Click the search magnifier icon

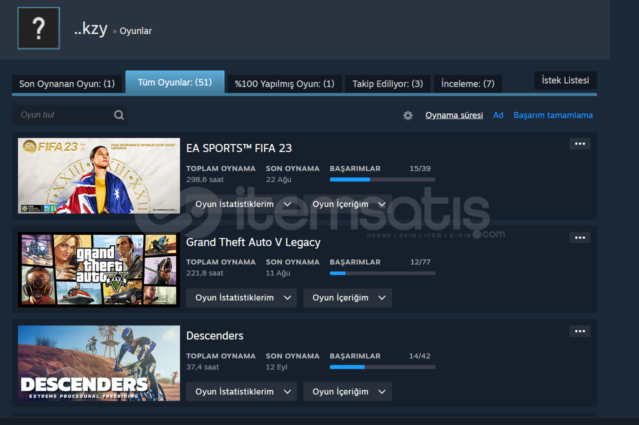[x=119, y=115]
